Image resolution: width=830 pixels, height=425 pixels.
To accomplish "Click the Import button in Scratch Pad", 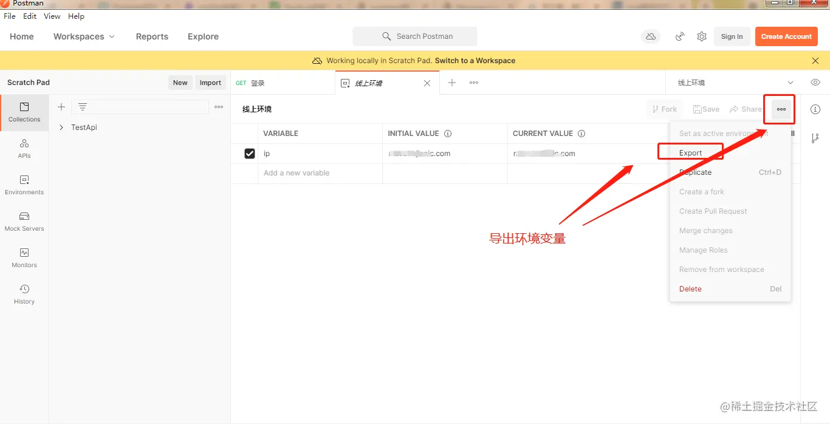I will (x=210, y=83).
